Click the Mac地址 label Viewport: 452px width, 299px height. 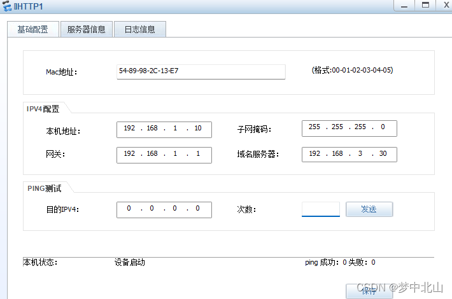(61, 72)
